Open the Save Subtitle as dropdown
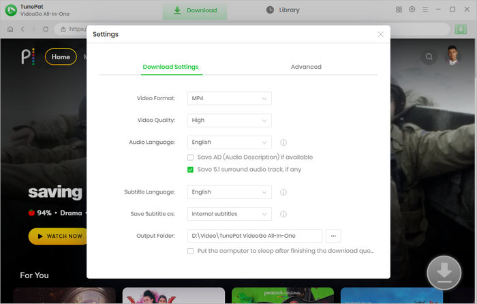Screen dimensions: 477x304 pos(230,214)
